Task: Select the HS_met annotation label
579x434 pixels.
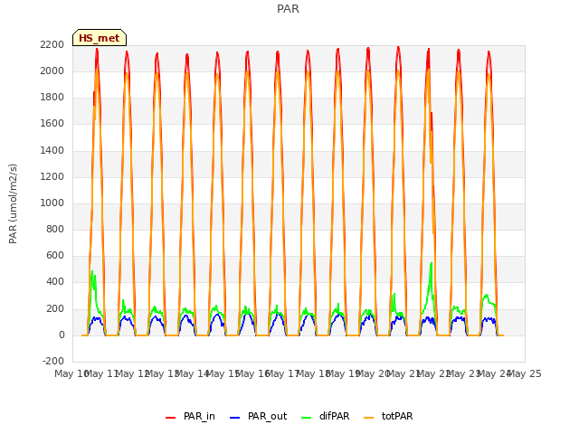Action: coord(100,38)
